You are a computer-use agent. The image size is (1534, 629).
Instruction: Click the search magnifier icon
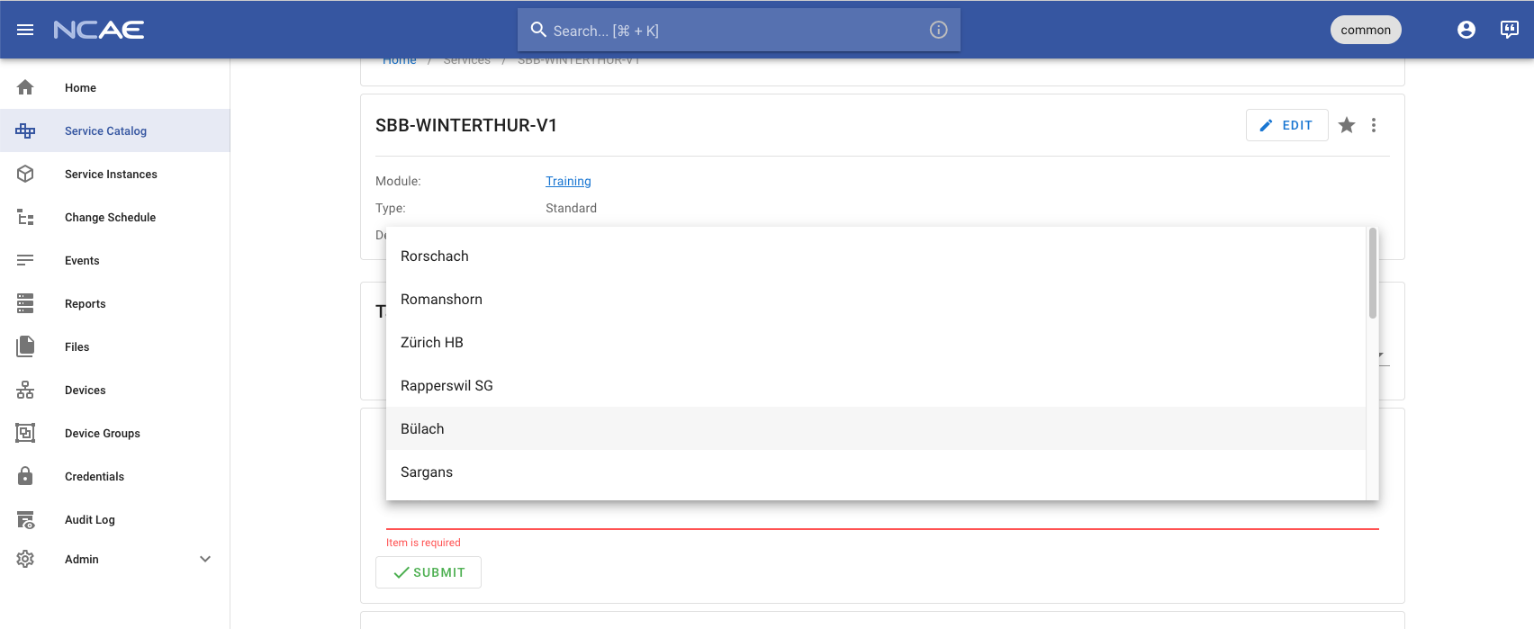tap(538, 30)
